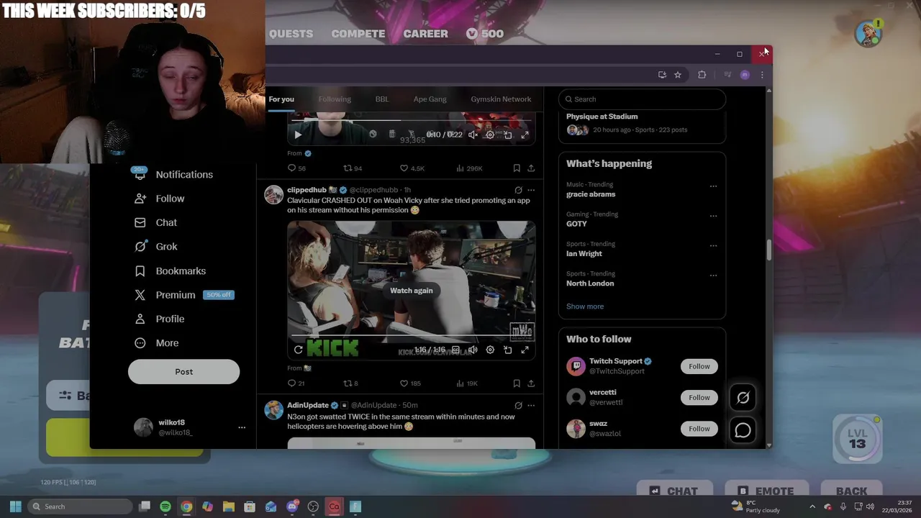Reply to the post with 56 replies
Viewport: 921px width, 518px height.
pos(296,168)
